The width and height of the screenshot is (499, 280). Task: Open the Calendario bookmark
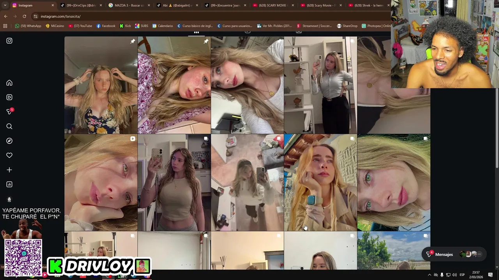point(163,26)
